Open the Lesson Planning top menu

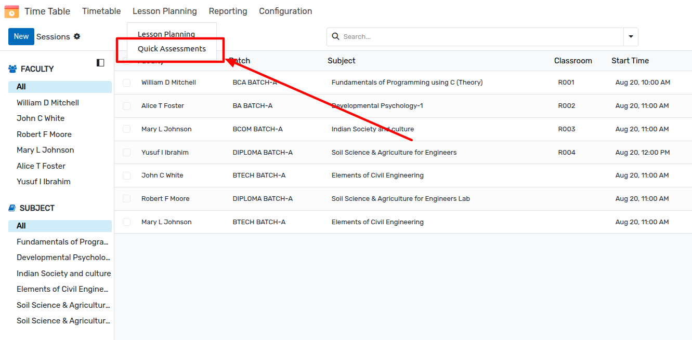[x=165, y=11]
